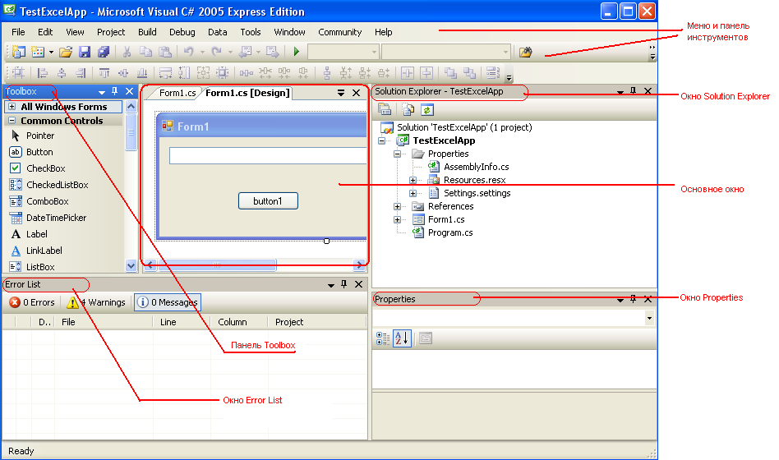Open the object dropdown in Properties window

(649, 318)
